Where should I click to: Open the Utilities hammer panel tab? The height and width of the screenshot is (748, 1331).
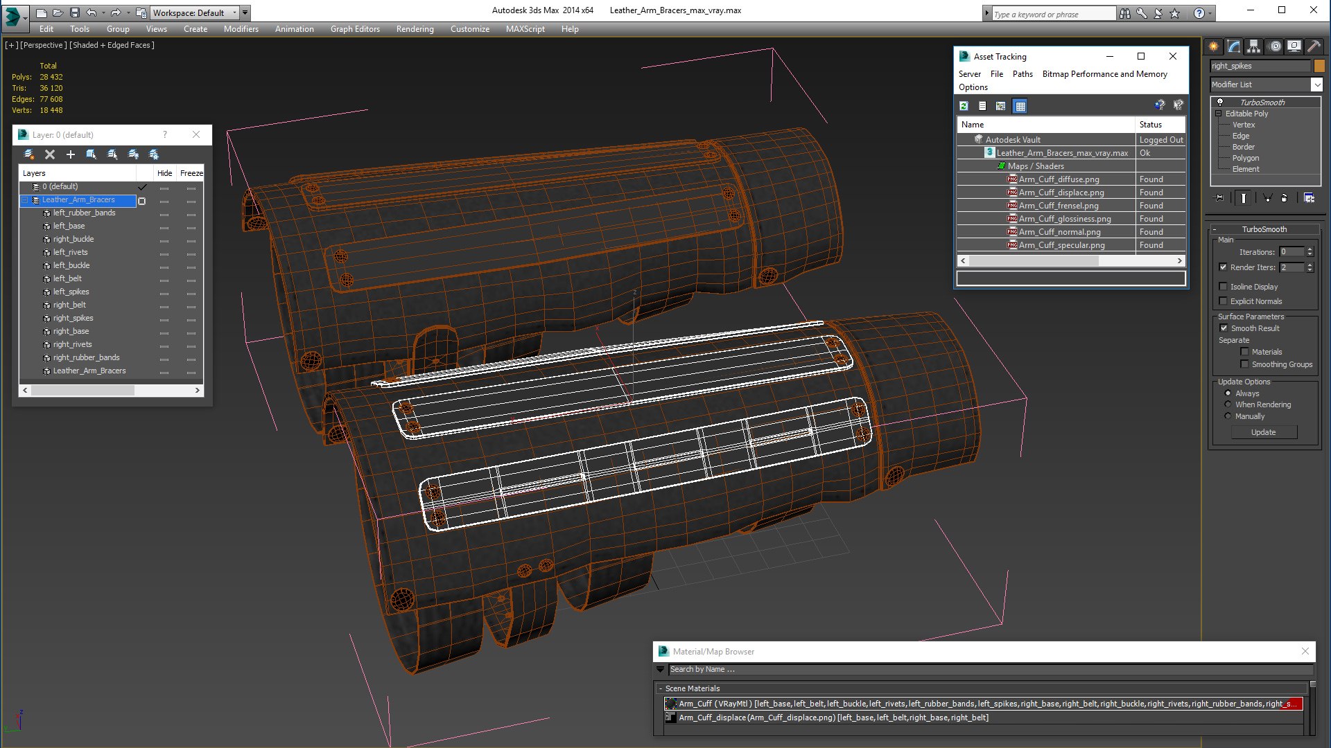(x=1314, y=46)
